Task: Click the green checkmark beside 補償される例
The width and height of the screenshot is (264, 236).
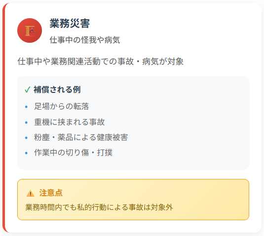Action: [27, 89]
